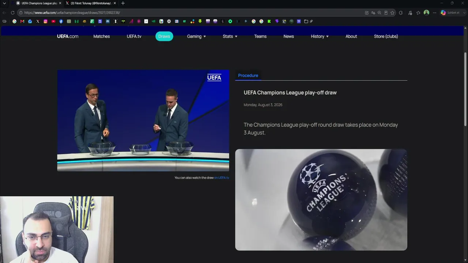Open the green gear bookmark icon
The height and width of the screenshot is (263, 468).
tap(230, 21)
